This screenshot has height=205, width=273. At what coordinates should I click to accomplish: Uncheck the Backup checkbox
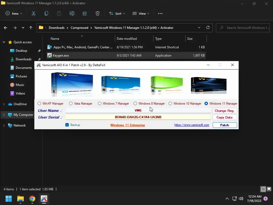[67, 125]
